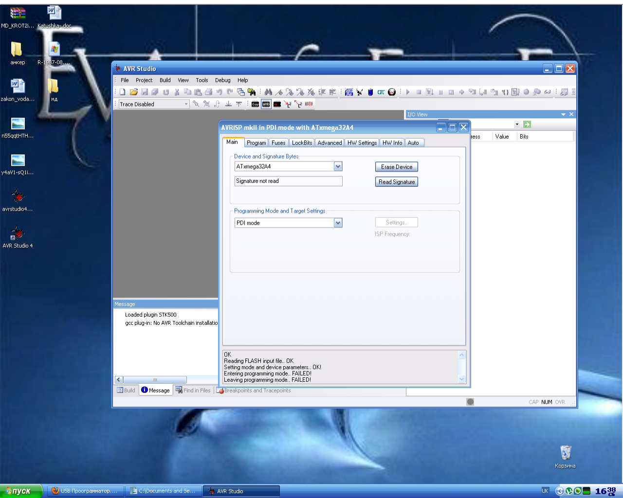623x498 pixels.
Task: Open the Project menu
Action: coord(144,80)
